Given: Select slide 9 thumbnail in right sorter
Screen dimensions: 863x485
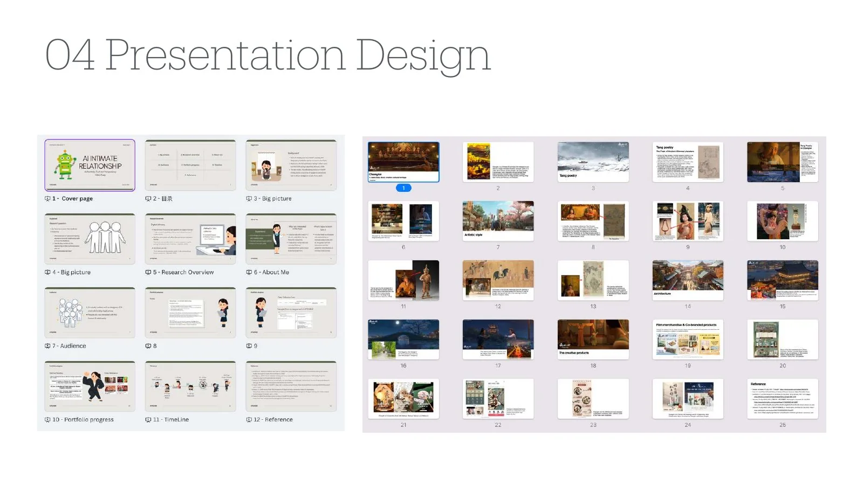Looking at the screenshot, I should coord(688,221).
